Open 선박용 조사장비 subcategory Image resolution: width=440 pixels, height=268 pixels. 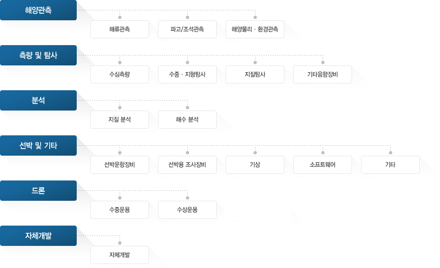coord(187,165)
